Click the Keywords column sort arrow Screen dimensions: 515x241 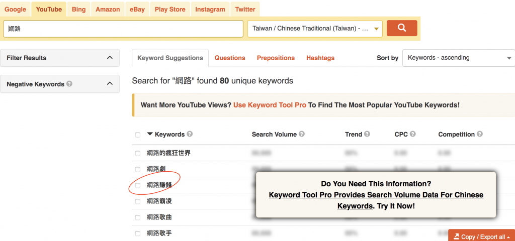point(149,134)
